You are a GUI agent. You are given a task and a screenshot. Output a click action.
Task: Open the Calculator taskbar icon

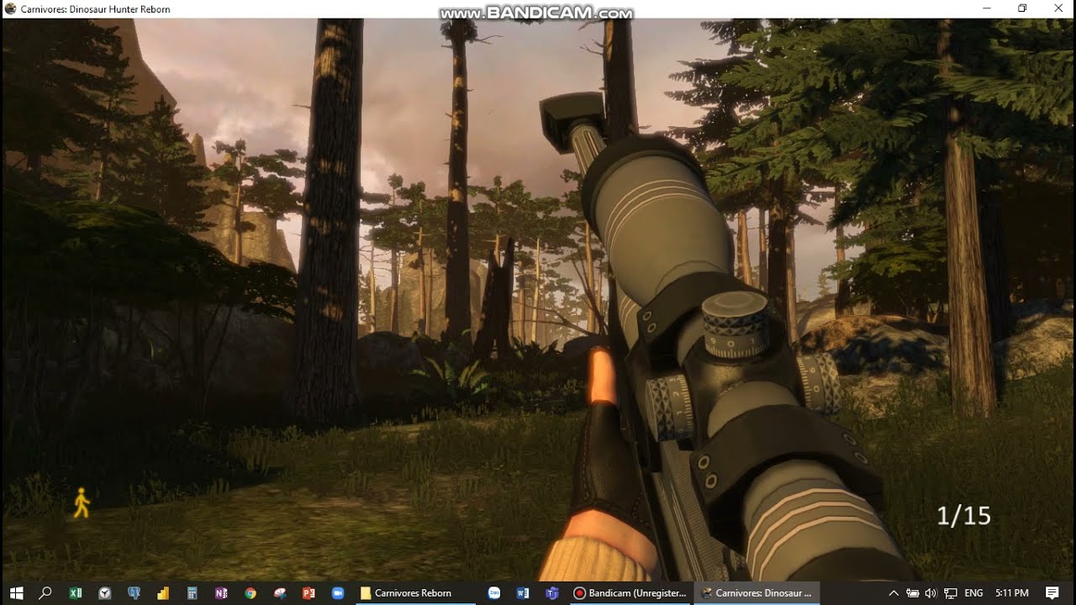[x=192, y=592]
